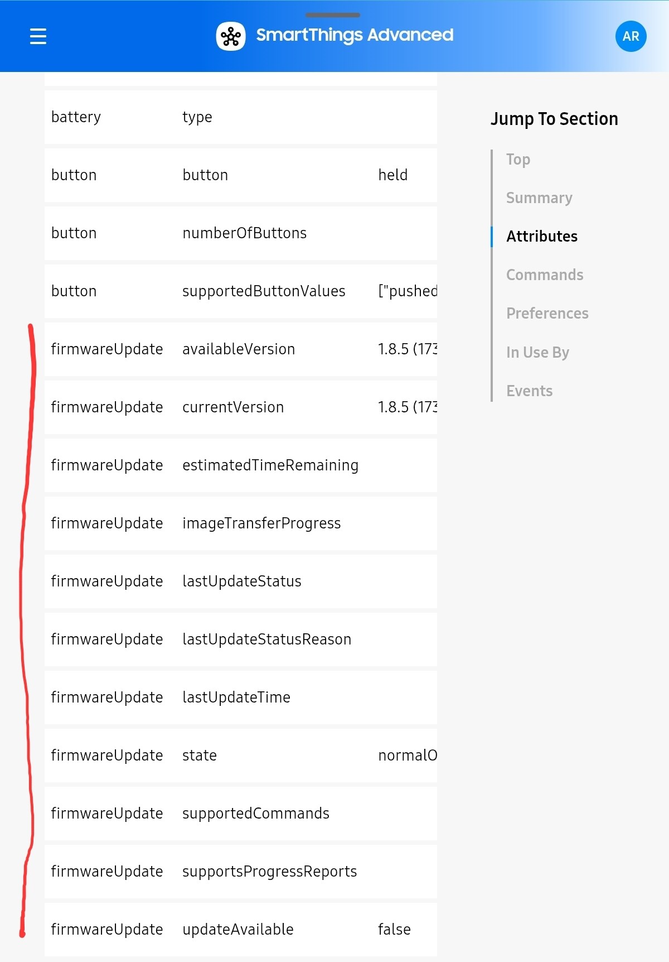This screenshot has width=669, height=962.
Task: Jump to the Top section
Action: pos(518,160)
